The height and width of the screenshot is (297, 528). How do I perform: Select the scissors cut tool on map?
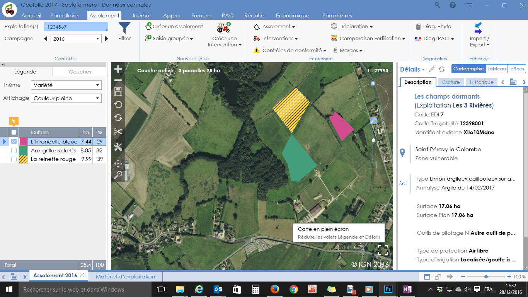click(118, 131)
